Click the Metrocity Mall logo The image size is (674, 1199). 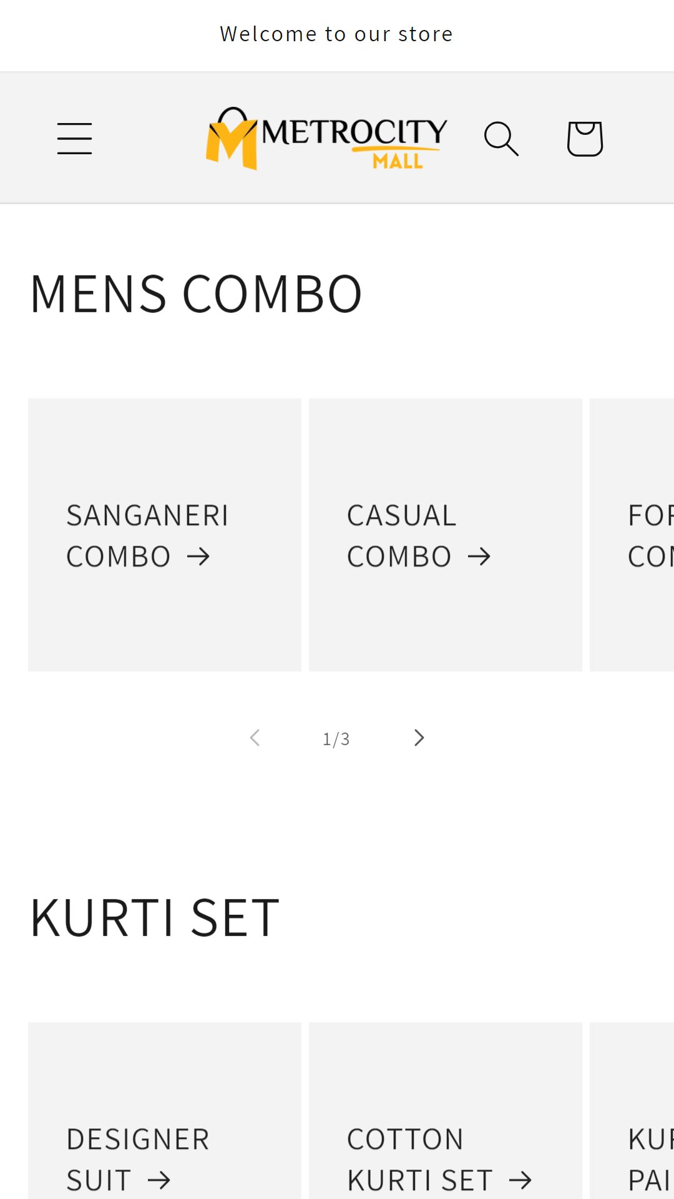(326, 138)
